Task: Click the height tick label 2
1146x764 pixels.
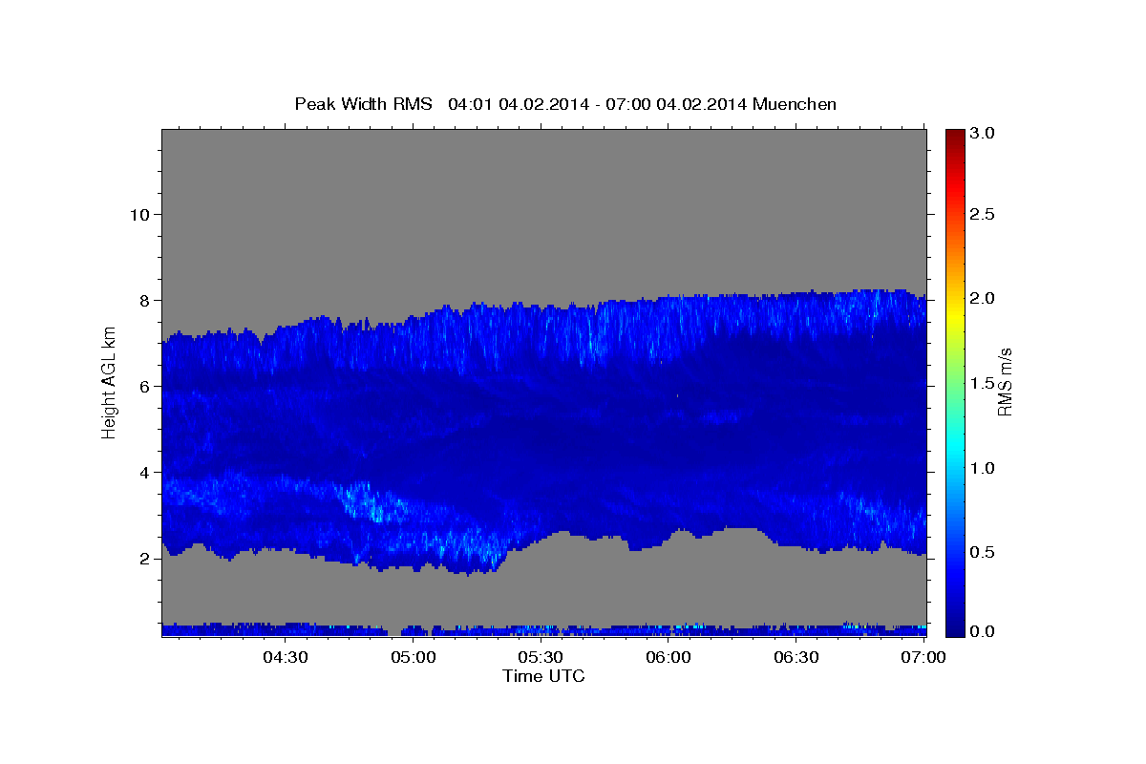Action: click(x=143, y=558)
